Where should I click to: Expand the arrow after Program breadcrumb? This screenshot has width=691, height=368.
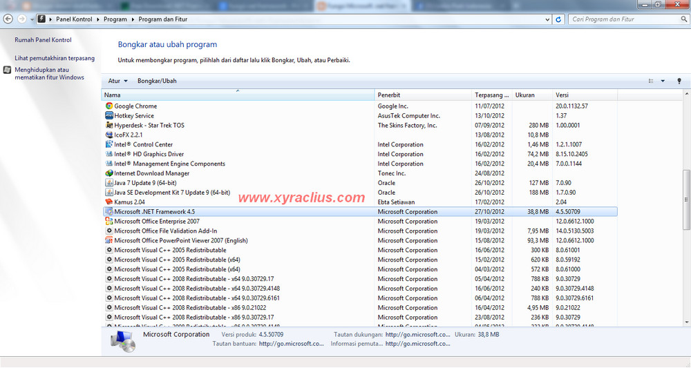pos(133,19)
